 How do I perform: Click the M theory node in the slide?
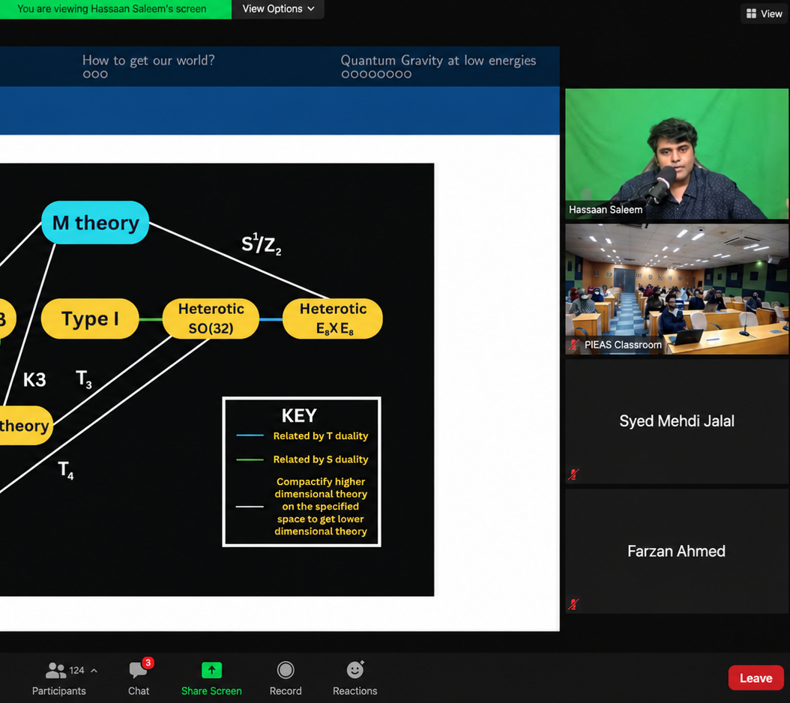pyautogui.click(x=95, y=223)
